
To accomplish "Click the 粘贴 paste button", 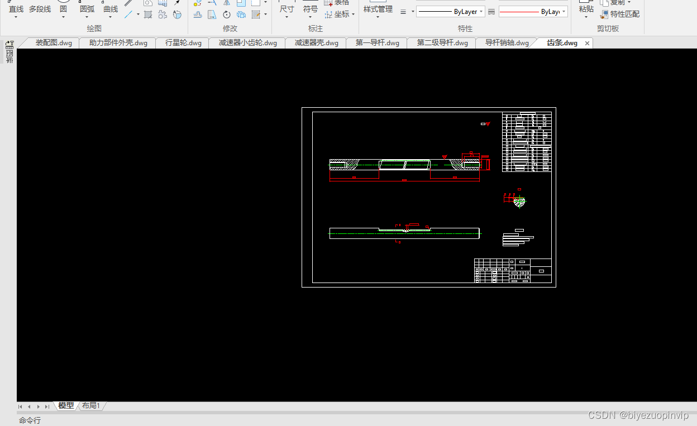I will click(x=586, y=9).
